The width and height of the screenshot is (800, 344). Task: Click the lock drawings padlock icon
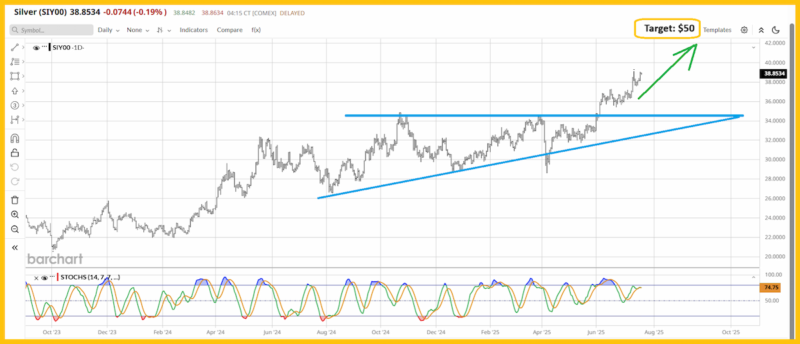pyautogui.click(x=15, y=152)
